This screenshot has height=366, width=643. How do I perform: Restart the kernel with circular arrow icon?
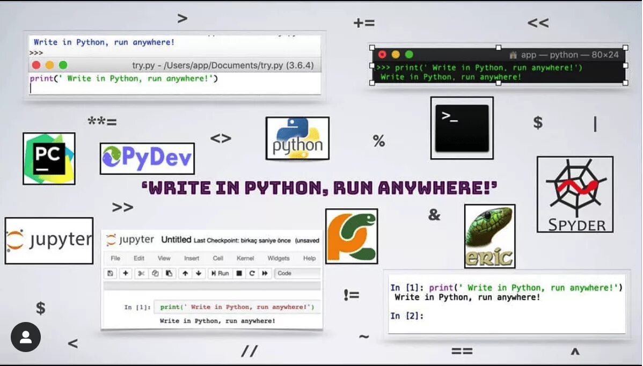pos(252,273)
